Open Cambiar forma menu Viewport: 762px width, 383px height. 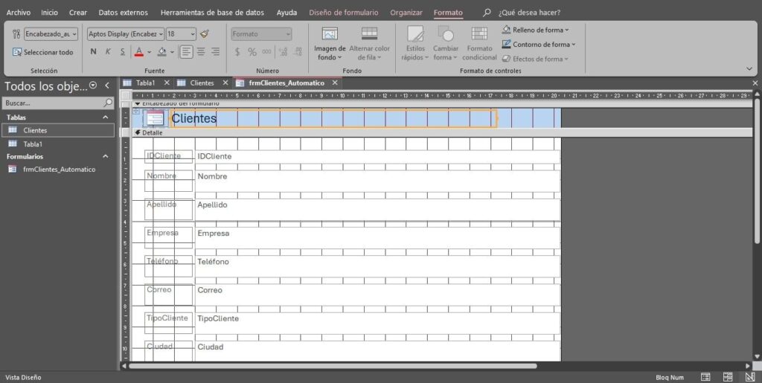pyautogui.click(x=446, y=44)
